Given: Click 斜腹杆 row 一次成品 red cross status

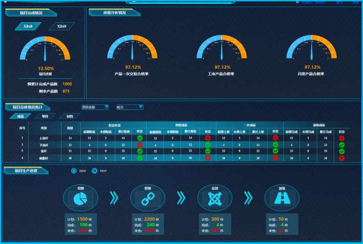Looking at the screenshot, I should (x=275, y=158).
